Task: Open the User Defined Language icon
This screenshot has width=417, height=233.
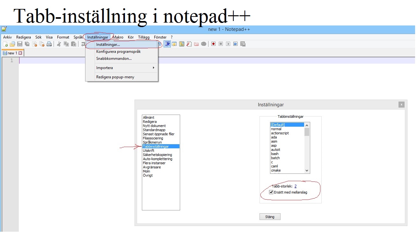Action: tap(174, 44)
